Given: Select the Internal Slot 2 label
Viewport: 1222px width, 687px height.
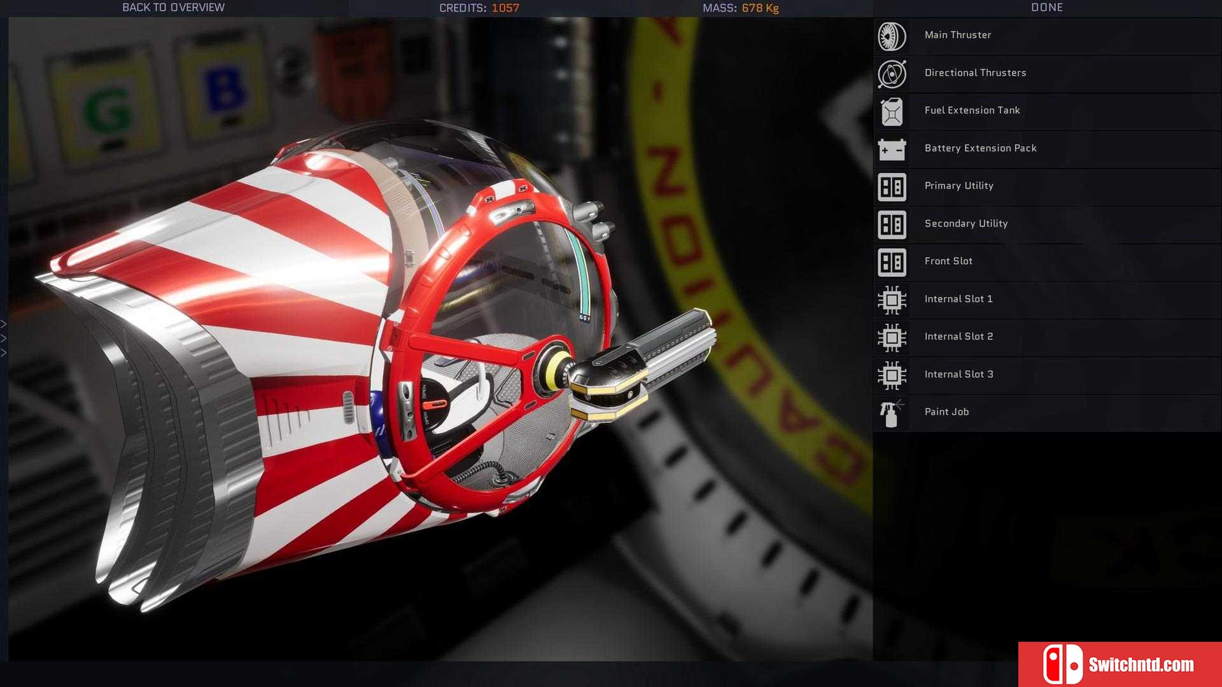Looking at the screenshot, I should 959,337.
